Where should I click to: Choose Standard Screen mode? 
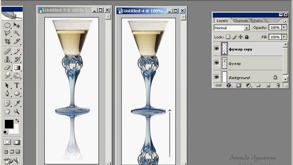[x=6, y=152]
